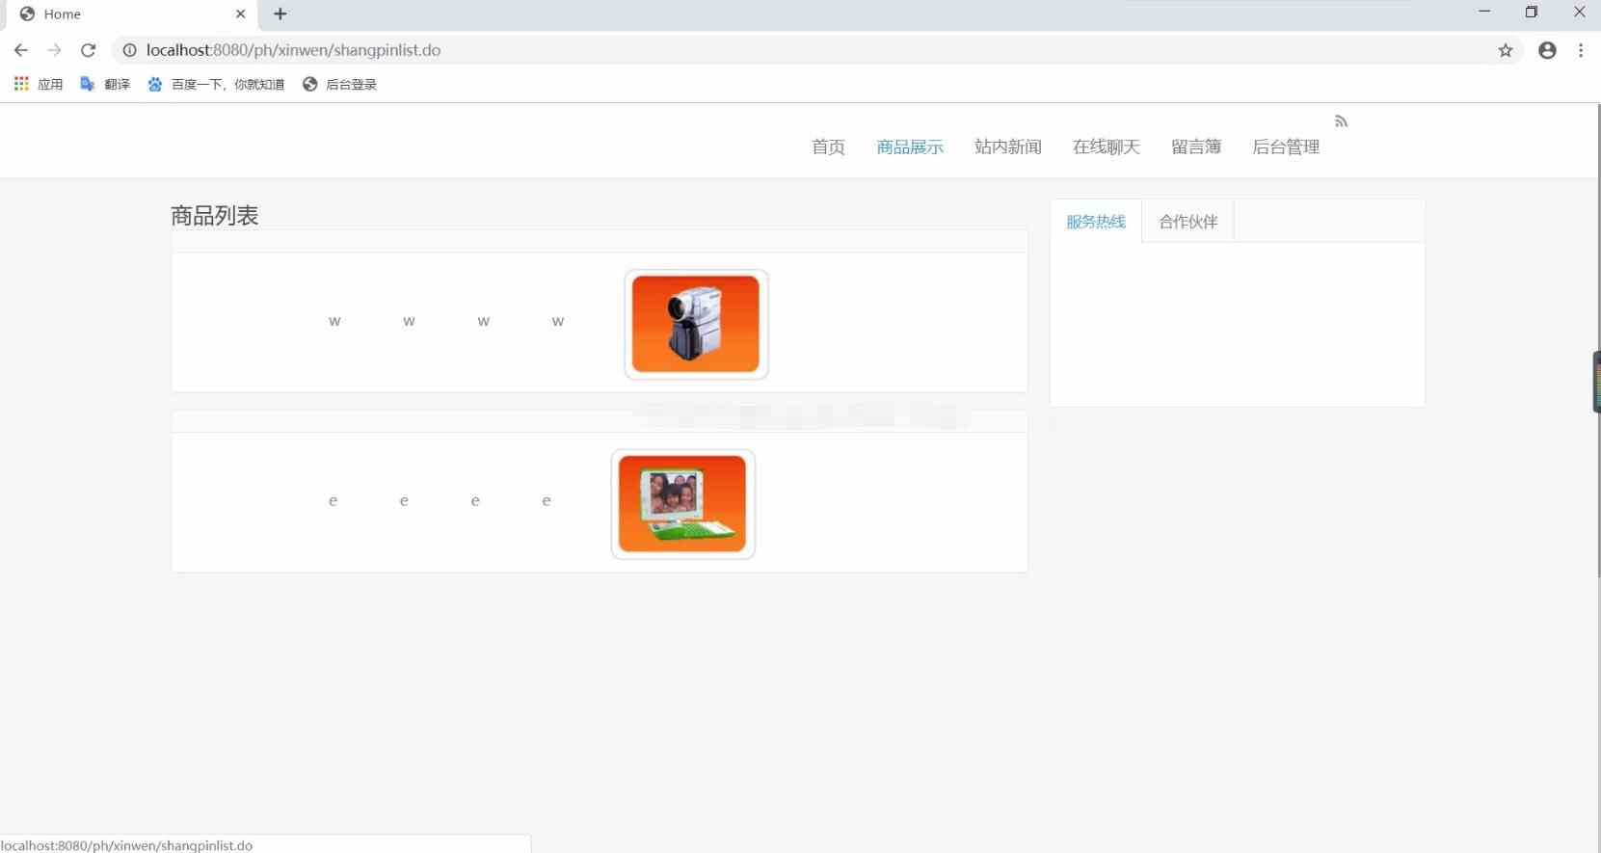Open a new browser tab

[x=280, y=13]
